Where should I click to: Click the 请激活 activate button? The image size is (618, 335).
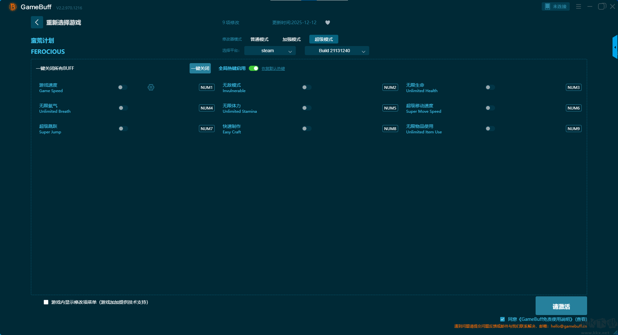point(561,306)
